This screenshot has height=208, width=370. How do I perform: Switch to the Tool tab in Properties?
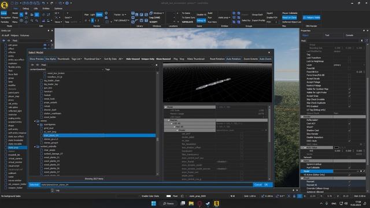[327, 35]
